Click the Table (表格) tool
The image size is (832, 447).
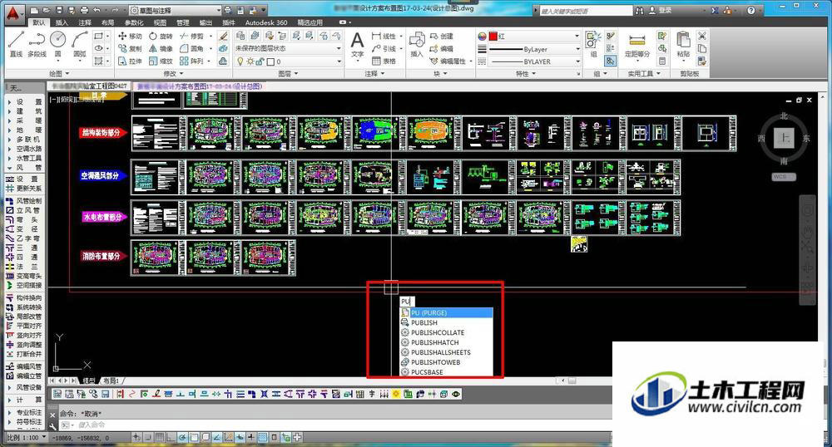click(x=384, y=61)
